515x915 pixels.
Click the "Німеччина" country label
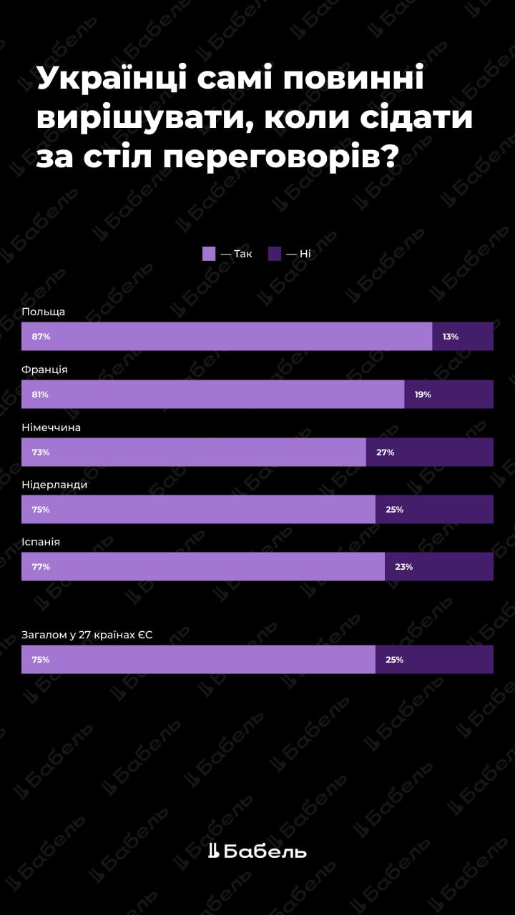(51, 427)
